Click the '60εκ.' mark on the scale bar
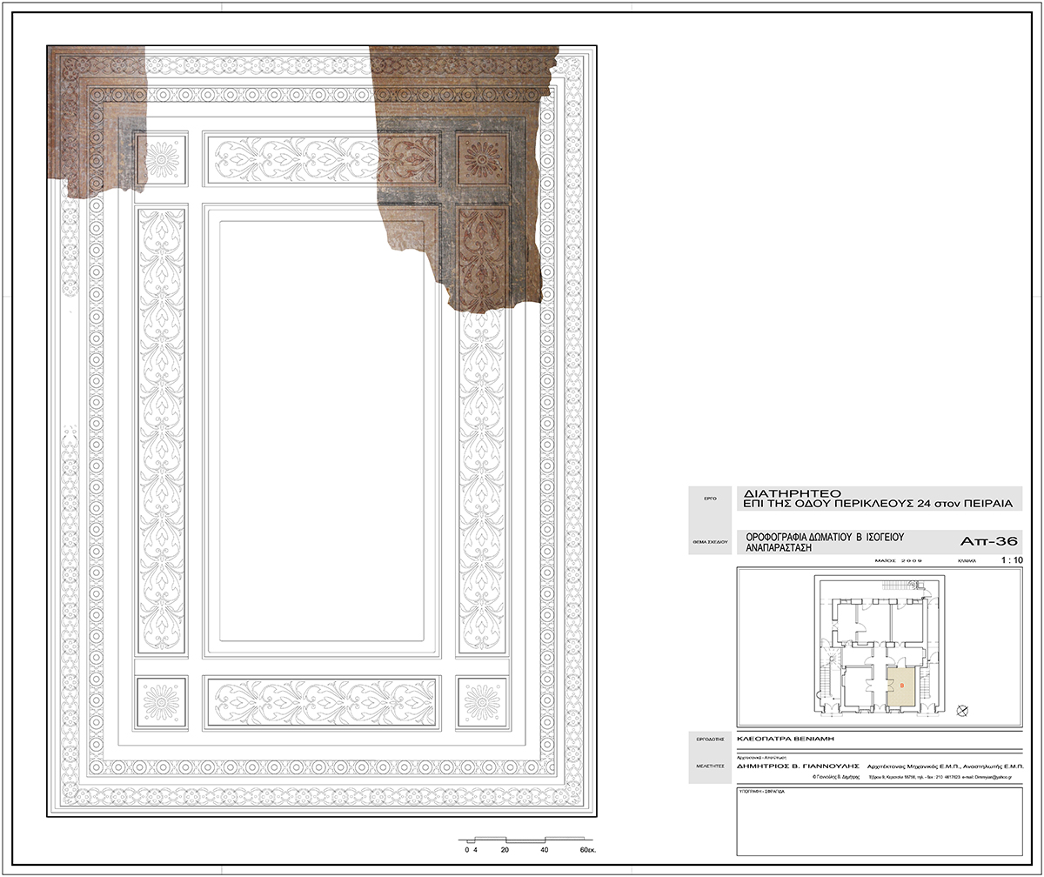Screen dimensions: 1044x877 (x=587, y=848)
